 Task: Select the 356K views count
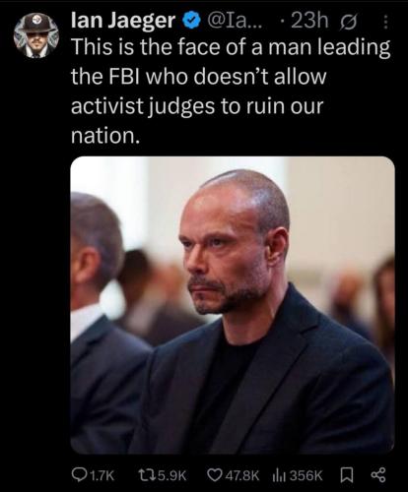coord(306,475)
